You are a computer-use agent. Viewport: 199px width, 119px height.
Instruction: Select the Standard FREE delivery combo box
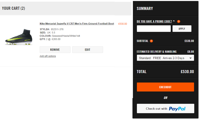pos(166,58)
